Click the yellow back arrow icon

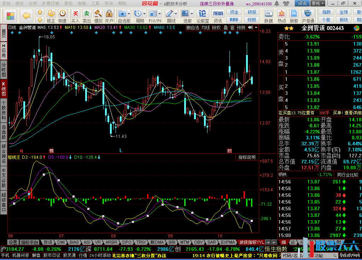coord(26,16)
